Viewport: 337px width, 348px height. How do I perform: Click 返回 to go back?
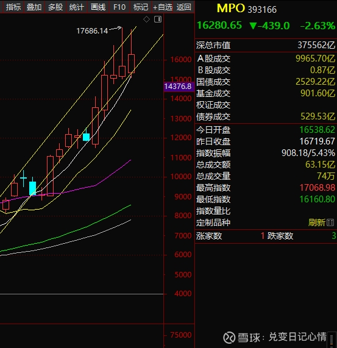pos(183,7)
